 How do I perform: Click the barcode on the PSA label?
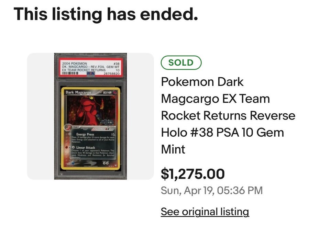(x=73, y=73)
